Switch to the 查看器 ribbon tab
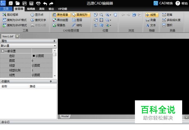189x130 pixels. point(19,9)
